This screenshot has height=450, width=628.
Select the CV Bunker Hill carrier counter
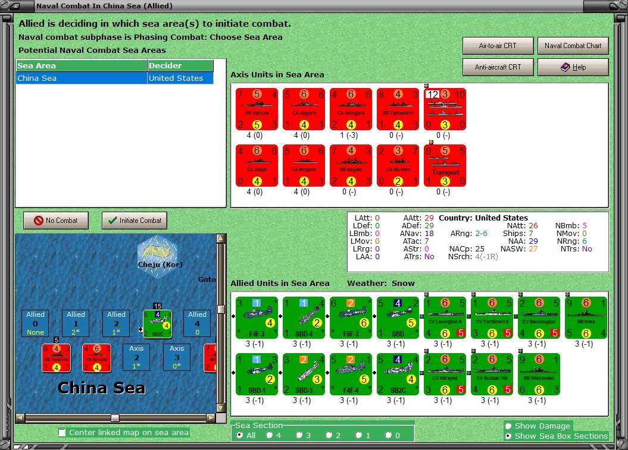[x=492, y=375]
